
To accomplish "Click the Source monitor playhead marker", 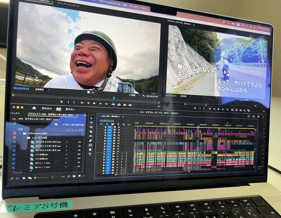I will pos(114,98).
